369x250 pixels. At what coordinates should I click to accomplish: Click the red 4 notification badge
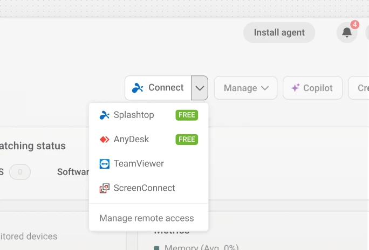point(354,24)
